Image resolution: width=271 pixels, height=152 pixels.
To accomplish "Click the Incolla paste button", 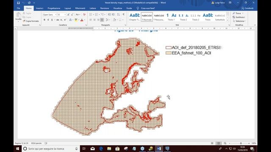I will coord(18,16).
